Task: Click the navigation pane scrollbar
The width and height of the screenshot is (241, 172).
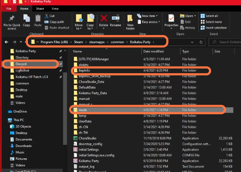Action: coord(65,108)
